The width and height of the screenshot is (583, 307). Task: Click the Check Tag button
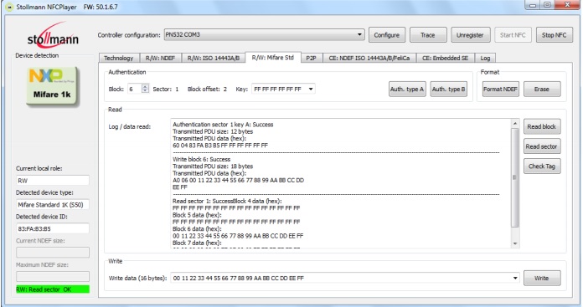(542, 166)
